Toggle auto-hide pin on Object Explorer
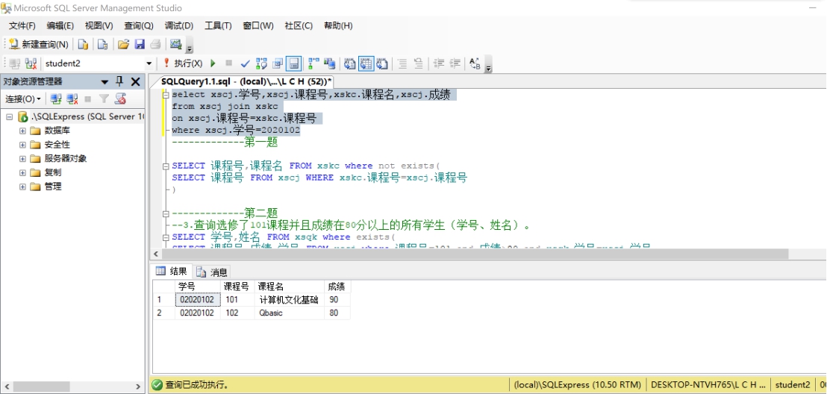 119,81
